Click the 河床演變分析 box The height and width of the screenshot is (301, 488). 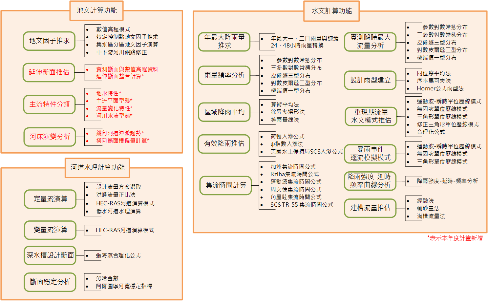click(x=50, y=137)
